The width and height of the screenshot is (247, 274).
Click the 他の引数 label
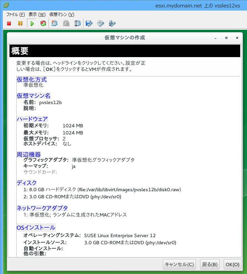[x=35, y=253]
